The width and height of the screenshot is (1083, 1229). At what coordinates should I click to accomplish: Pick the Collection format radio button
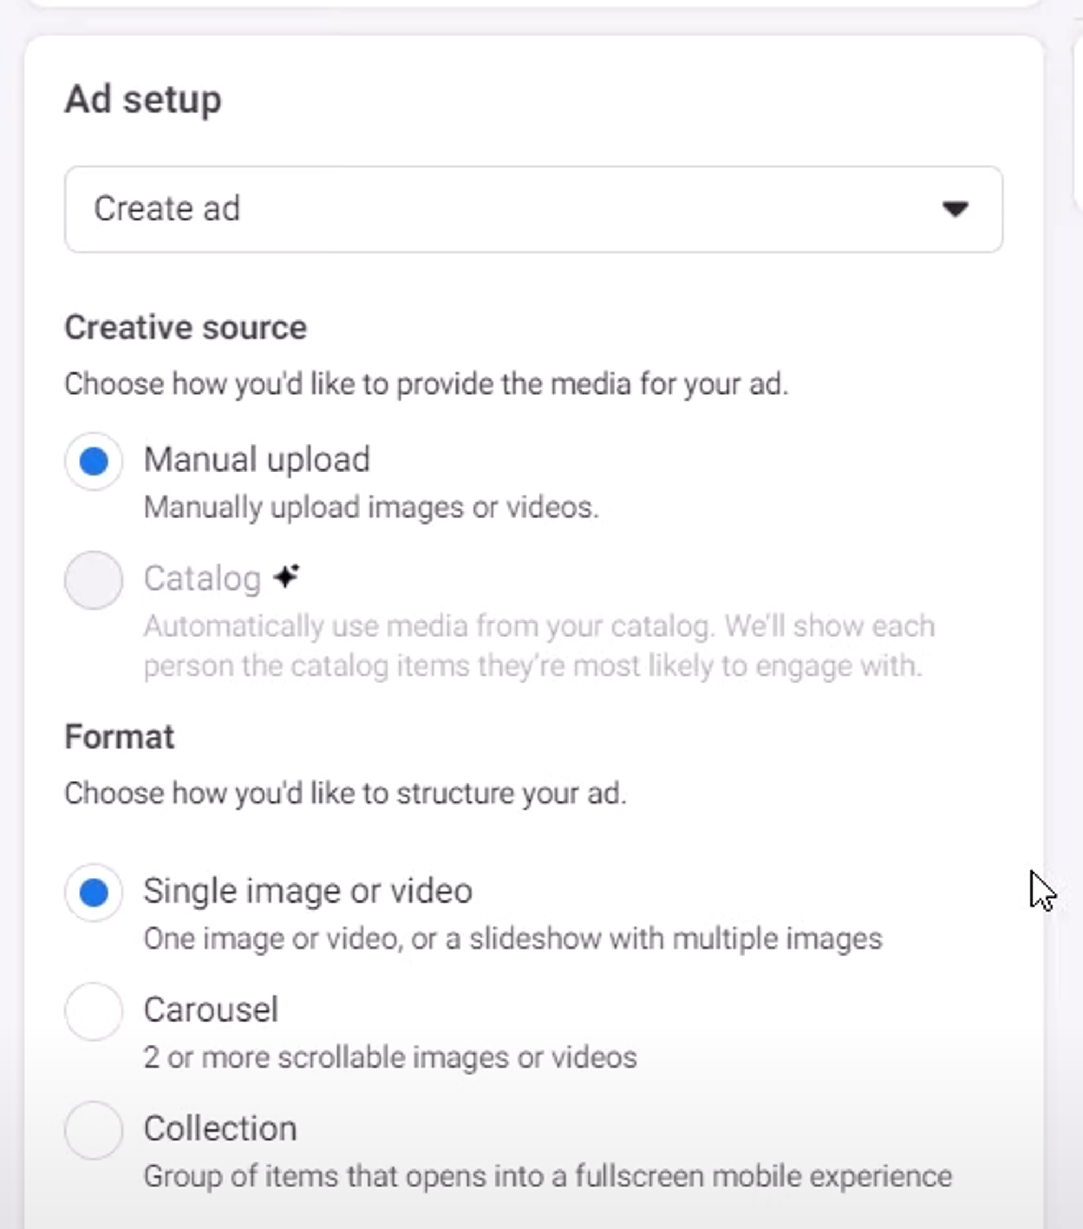[94, 1130]
